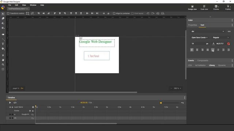Open the Events panel options menu
This screenshot has width=234, height=131.
click(x=232, y=60)
